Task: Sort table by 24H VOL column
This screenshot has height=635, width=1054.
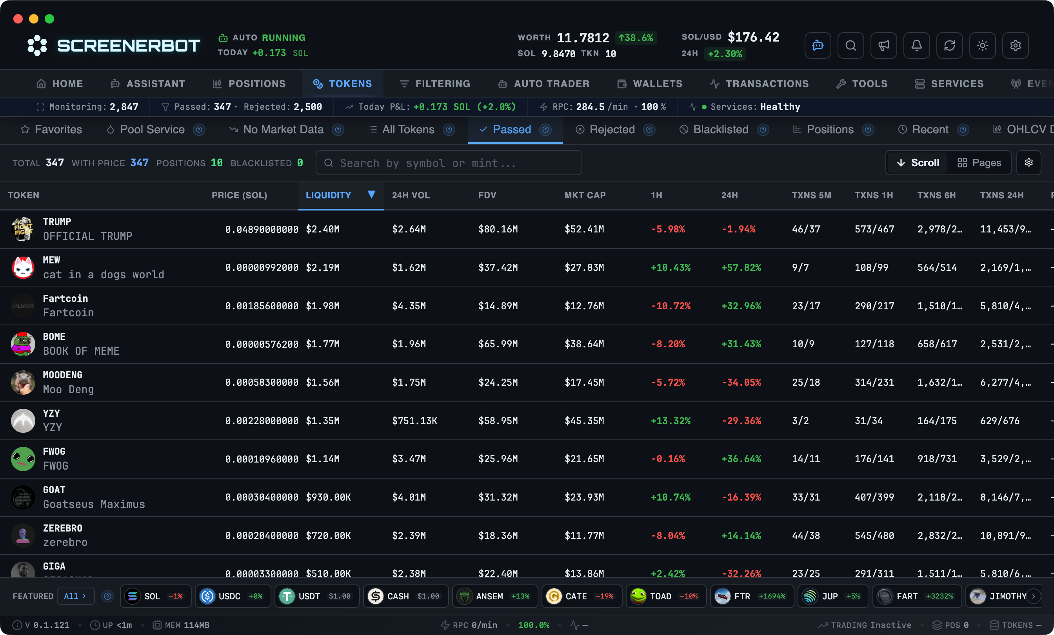Action: tap(411, 196)
